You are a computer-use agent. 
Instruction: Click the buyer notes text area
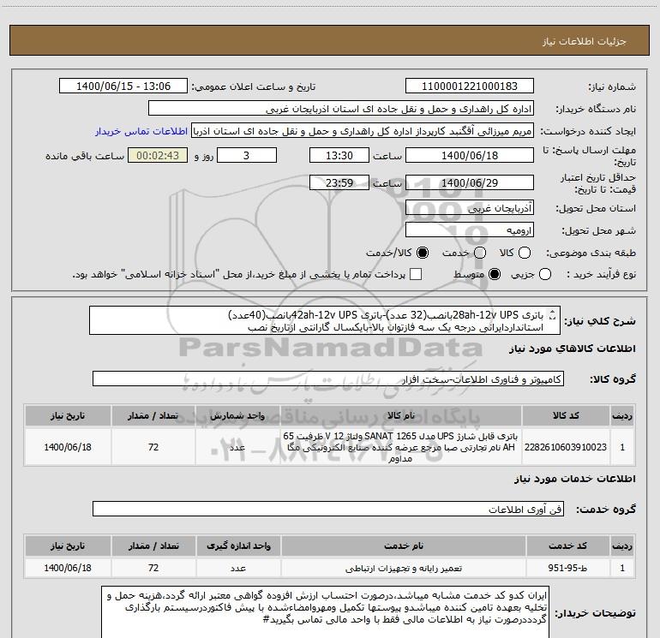click(326, 612)
